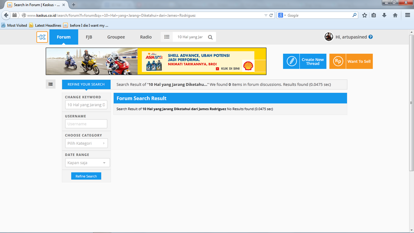
Task: Click the Want To Sell button
Action: pyautogui.click(x=351, y=61)
